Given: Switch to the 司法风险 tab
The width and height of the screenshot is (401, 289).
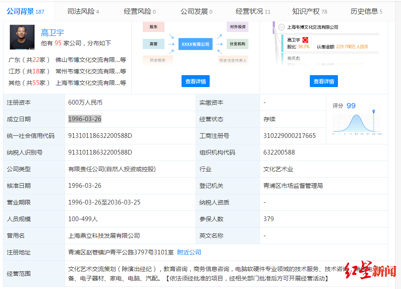Looking at the screenshot, I should (x=83, y=12).
